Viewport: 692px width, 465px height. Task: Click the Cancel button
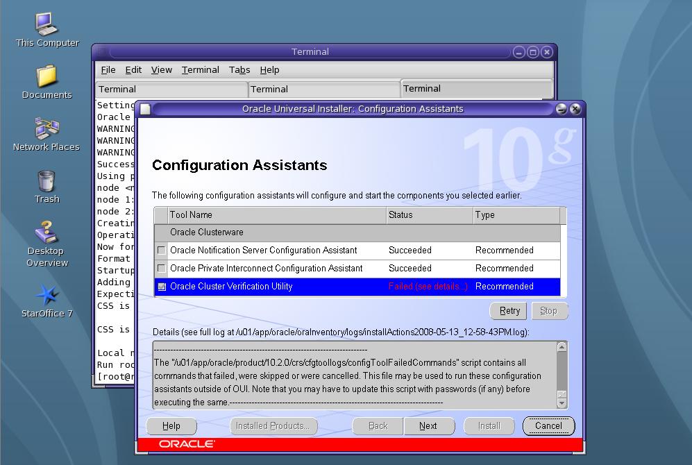click(x=548, y=426)
